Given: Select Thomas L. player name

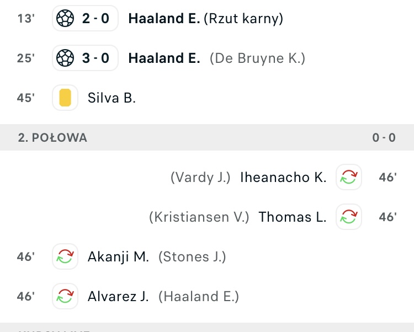Looking at the screenshot, I should coord(293,217).
